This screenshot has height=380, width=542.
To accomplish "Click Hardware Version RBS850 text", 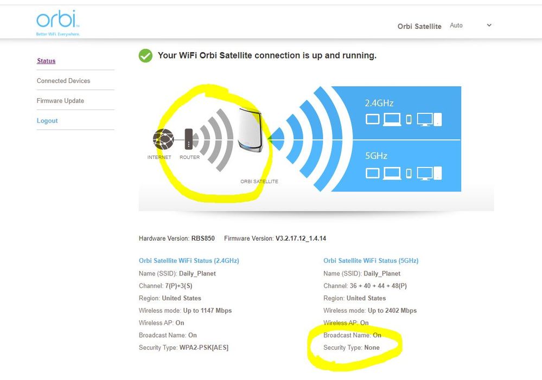I will pos(177,239).
